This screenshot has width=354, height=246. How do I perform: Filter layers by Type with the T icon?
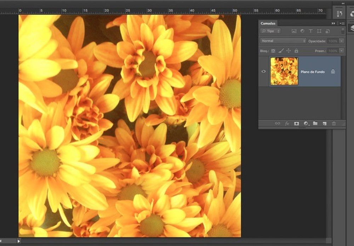pyautogui.click(x=310, y=31)
